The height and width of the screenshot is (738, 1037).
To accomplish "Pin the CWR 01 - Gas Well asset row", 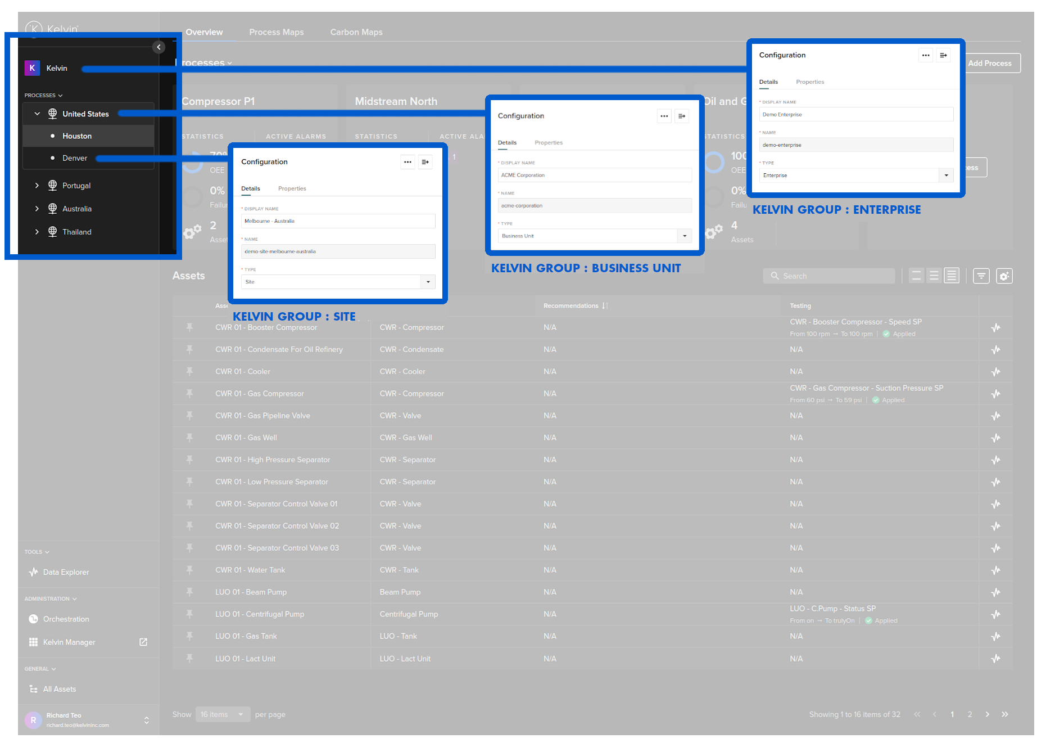I will 189,438.
